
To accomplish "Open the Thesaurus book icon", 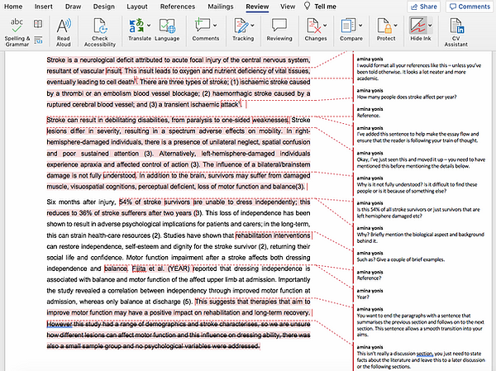I will (x=38, y=24).
